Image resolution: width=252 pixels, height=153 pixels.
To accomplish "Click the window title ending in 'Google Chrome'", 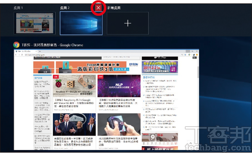I will pos(52,45).
